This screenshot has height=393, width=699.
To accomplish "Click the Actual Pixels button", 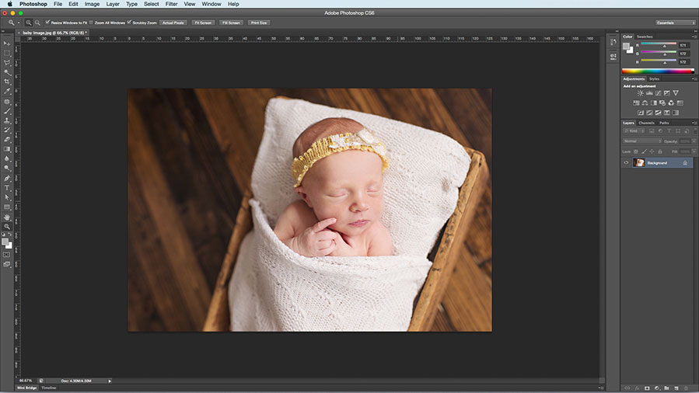I will (173, 23).
